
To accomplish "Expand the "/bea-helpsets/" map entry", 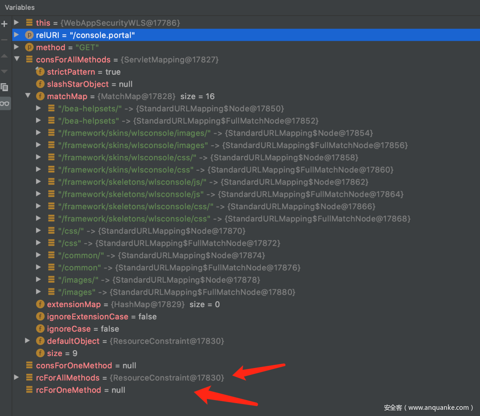I will 39,108.
